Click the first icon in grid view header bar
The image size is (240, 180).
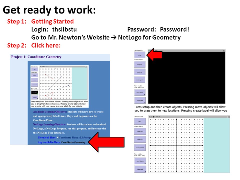(x=150, y=117)
